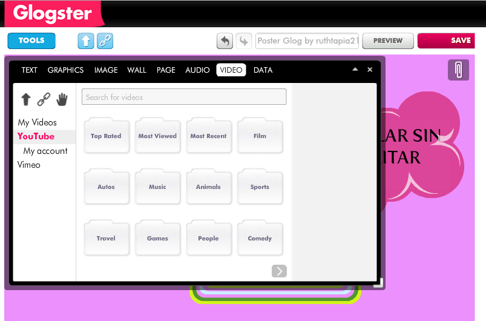Open the Comedy folder
This screenshot has height=321, width=486.
click(x=260, y=238)
